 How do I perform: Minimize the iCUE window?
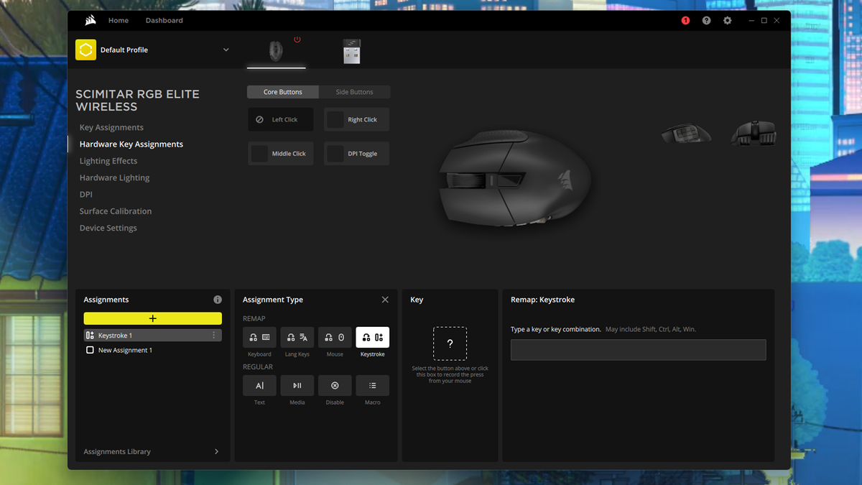(x=751, y=21)
